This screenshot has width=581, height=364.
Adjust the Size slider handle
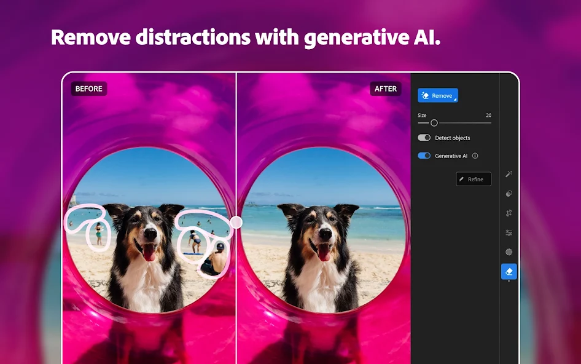(435, 123)
